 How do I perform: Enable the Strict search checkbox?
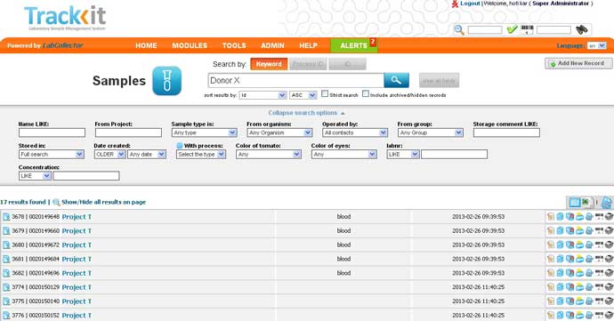pos(325,93)
